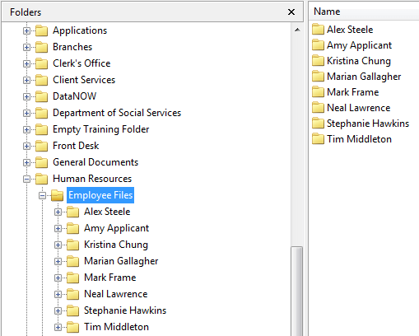
Task: Open Mark Frame in the Name list
Action: coord(353,92)
